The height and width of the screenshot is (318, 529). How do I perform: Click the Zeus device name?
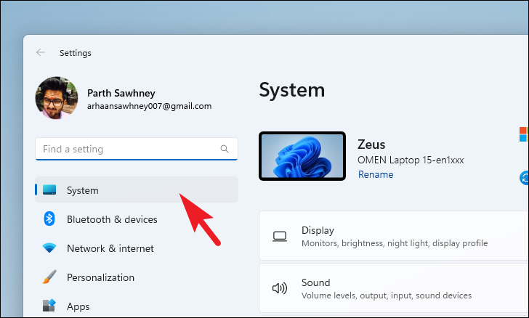pos(371,144)
